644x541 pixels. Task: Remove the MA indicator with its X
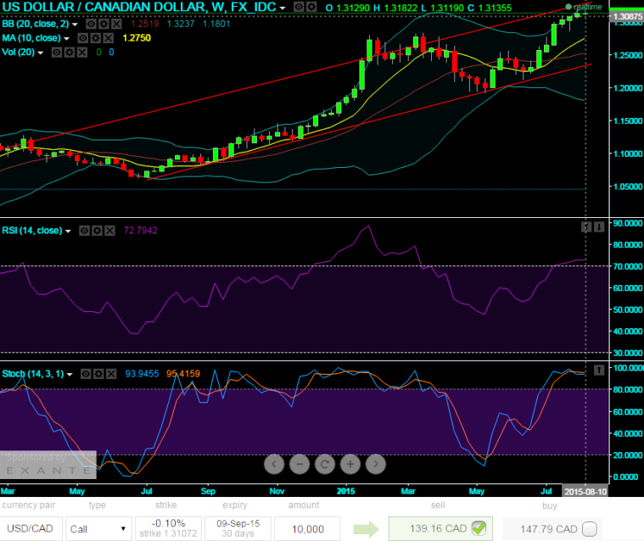click(x=109, y=38)
